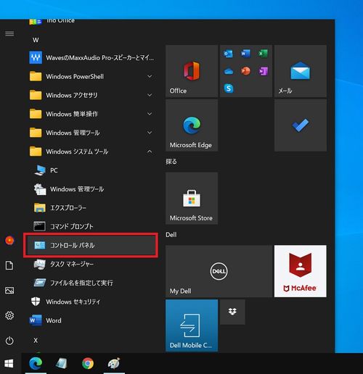Open the Windows アクセサリ folder icon
This screenshot has height=374, width=363.
click(36, 95)
